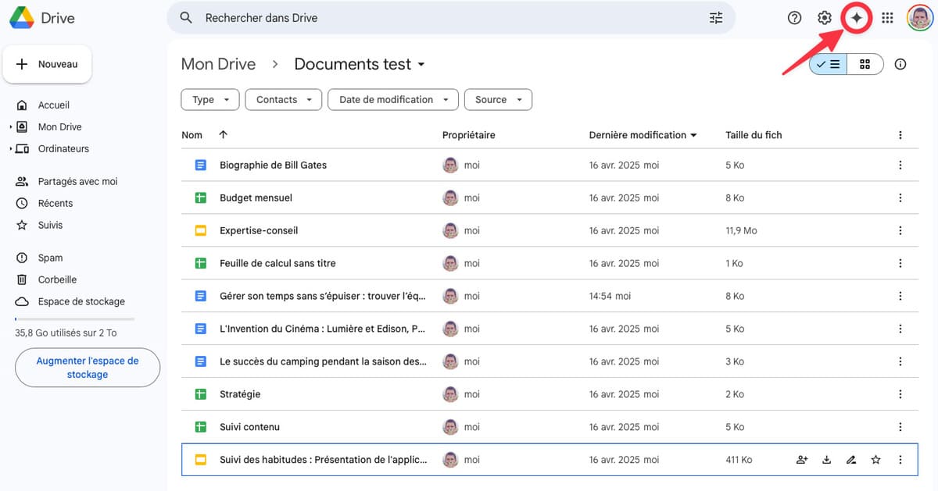
Task: Click the Nouveau button
Action: pos(48,64)
